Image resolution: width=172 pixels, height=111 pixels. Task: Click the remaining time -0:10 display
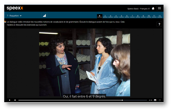click(150, 100)
